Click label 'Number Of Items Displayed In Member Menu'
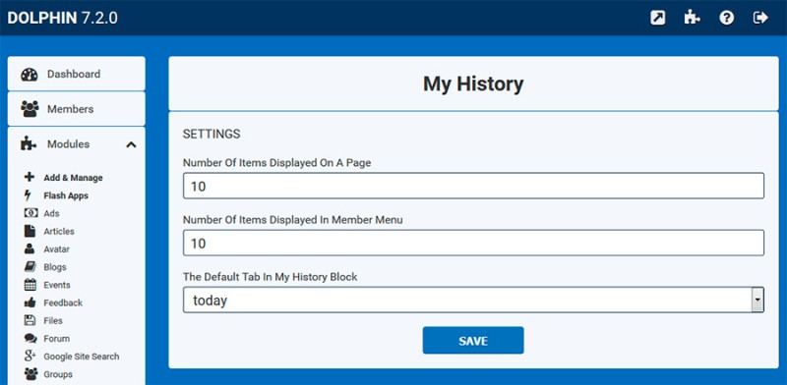787x385 pixels. point(292,220)
